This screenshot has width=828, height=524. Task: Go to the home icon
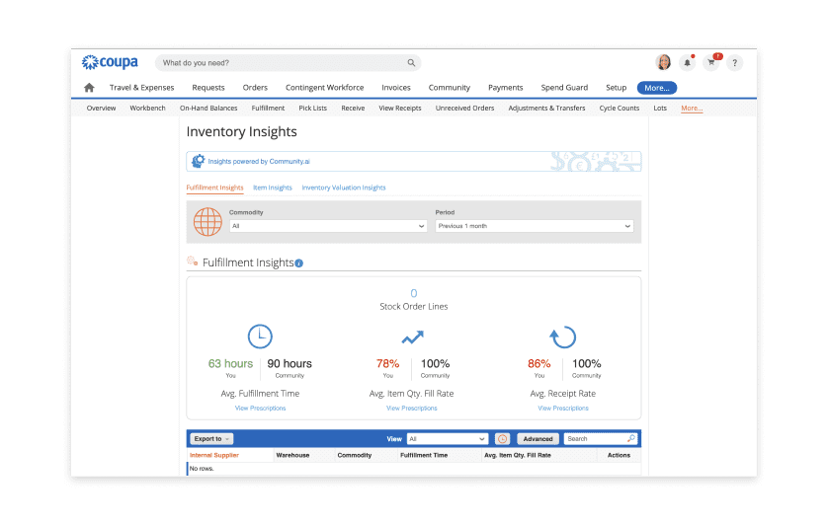pyautogui.click(x=89, y=88)
